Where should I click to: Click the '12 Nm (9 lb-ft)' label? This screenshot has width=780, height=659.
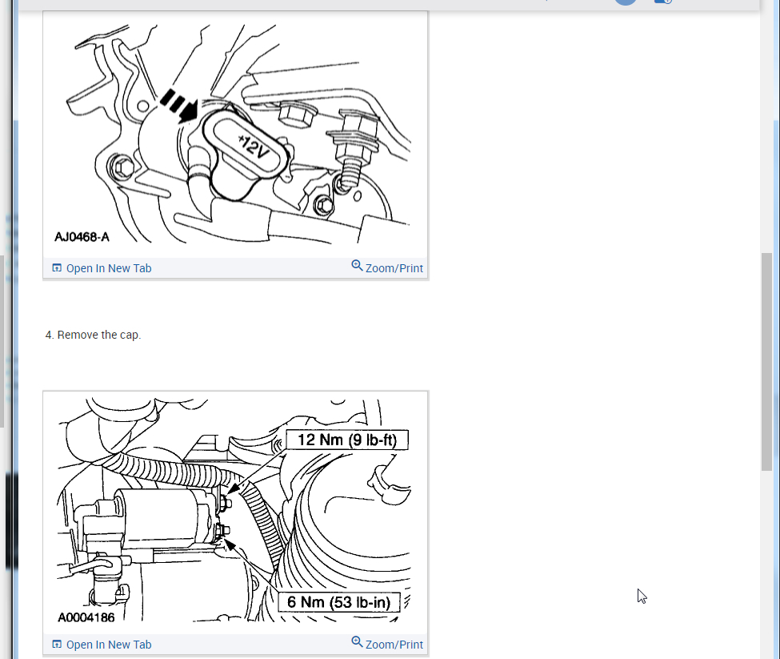click(x=347, y=440)
